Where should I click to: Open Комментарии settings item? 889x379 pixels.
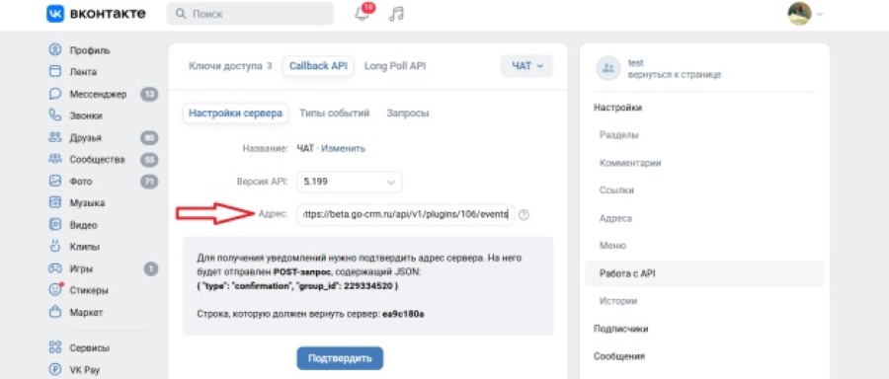coord(630,163)
